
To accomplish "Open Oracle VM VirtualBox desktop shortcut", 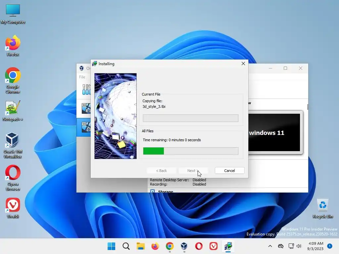I will coord(13,145).
